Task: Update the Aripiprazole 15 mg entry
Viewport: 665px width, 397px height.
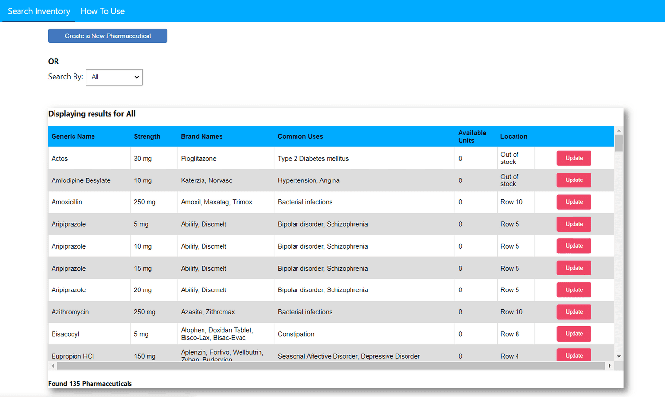Action: 573,268
